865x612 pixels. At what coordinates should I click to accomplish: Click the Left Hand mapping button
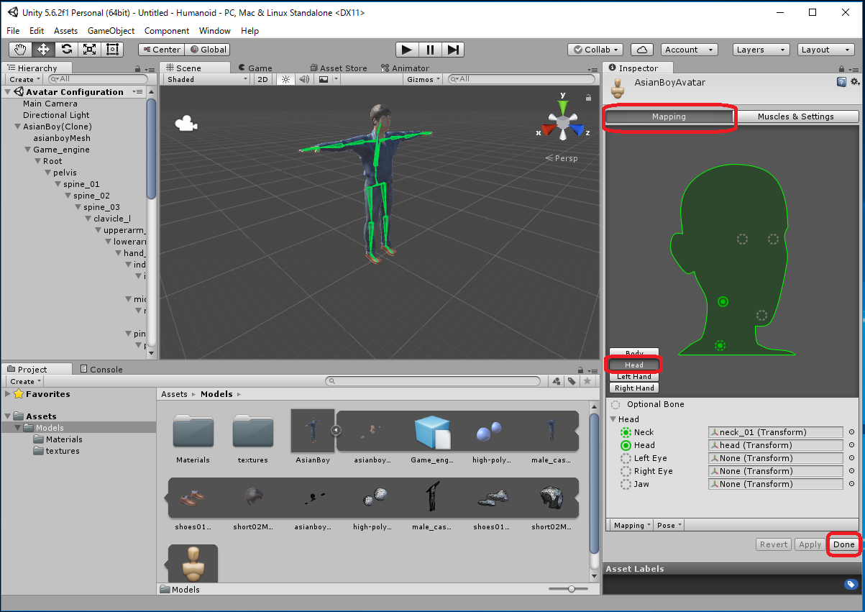(633, 377)
